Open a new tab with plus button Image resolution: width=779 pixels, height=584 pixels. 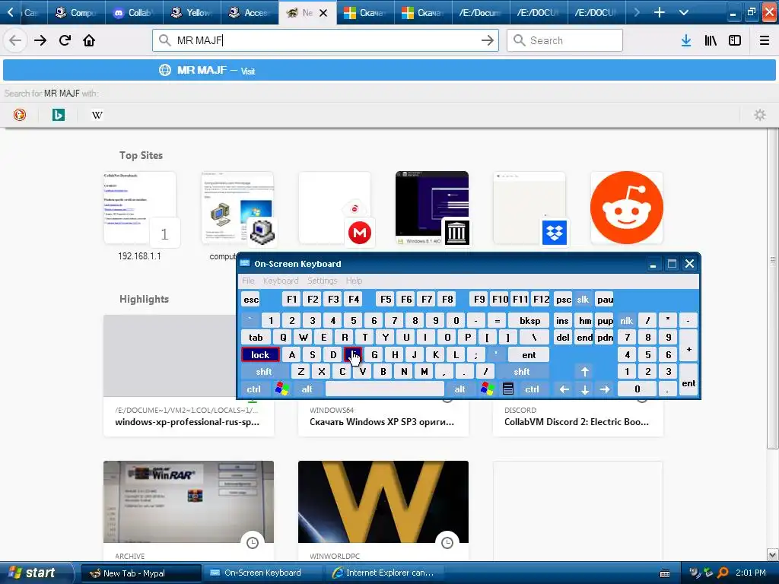coord(660,12)
